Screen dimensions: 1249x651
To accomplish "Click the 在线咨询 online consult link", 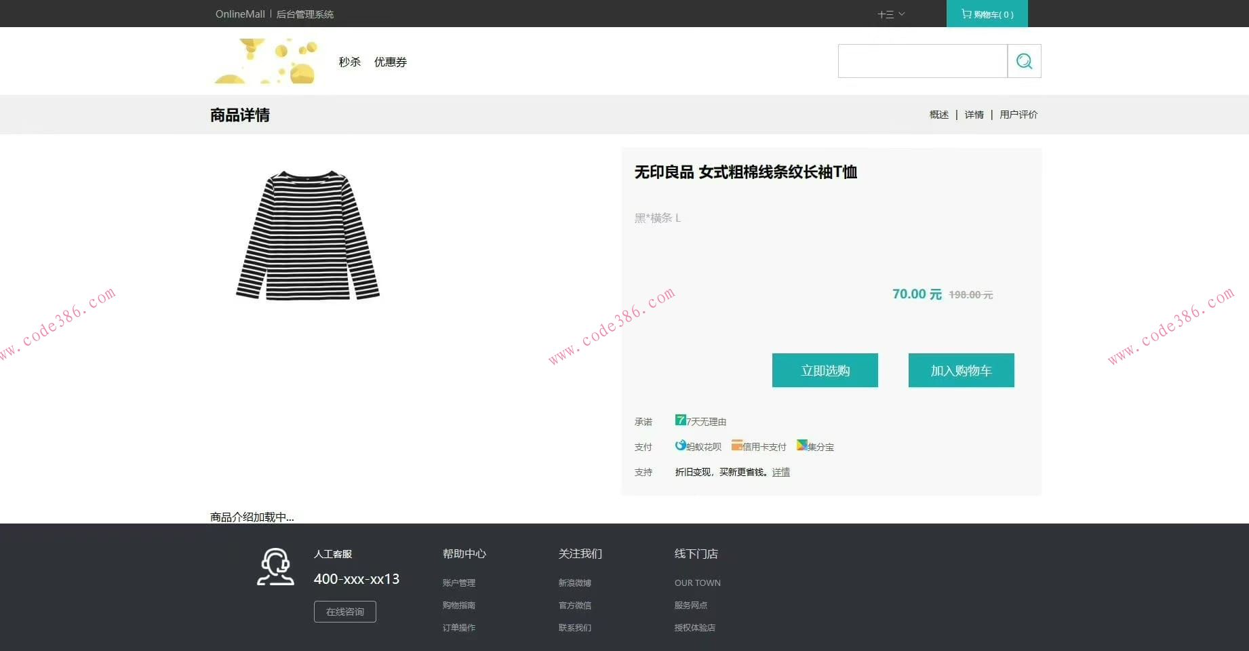I will pyautogui.click(x=344, y=611).
